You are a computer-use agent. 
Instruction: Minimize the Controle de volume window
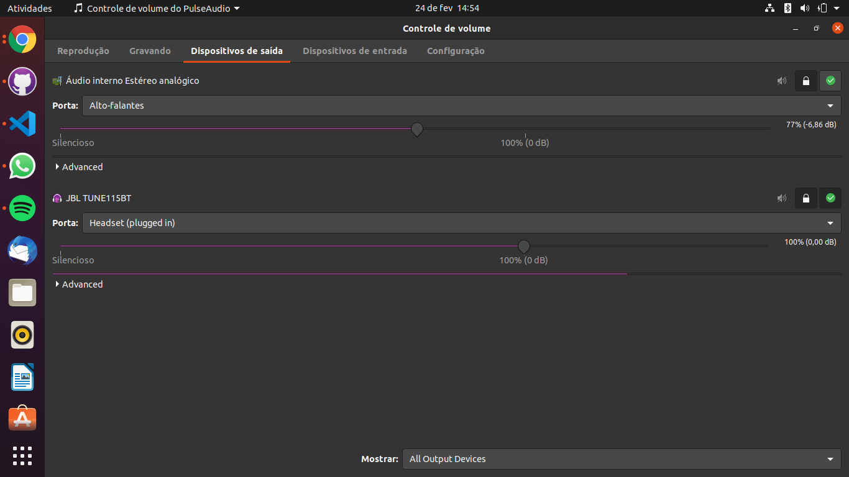[796, 29]
